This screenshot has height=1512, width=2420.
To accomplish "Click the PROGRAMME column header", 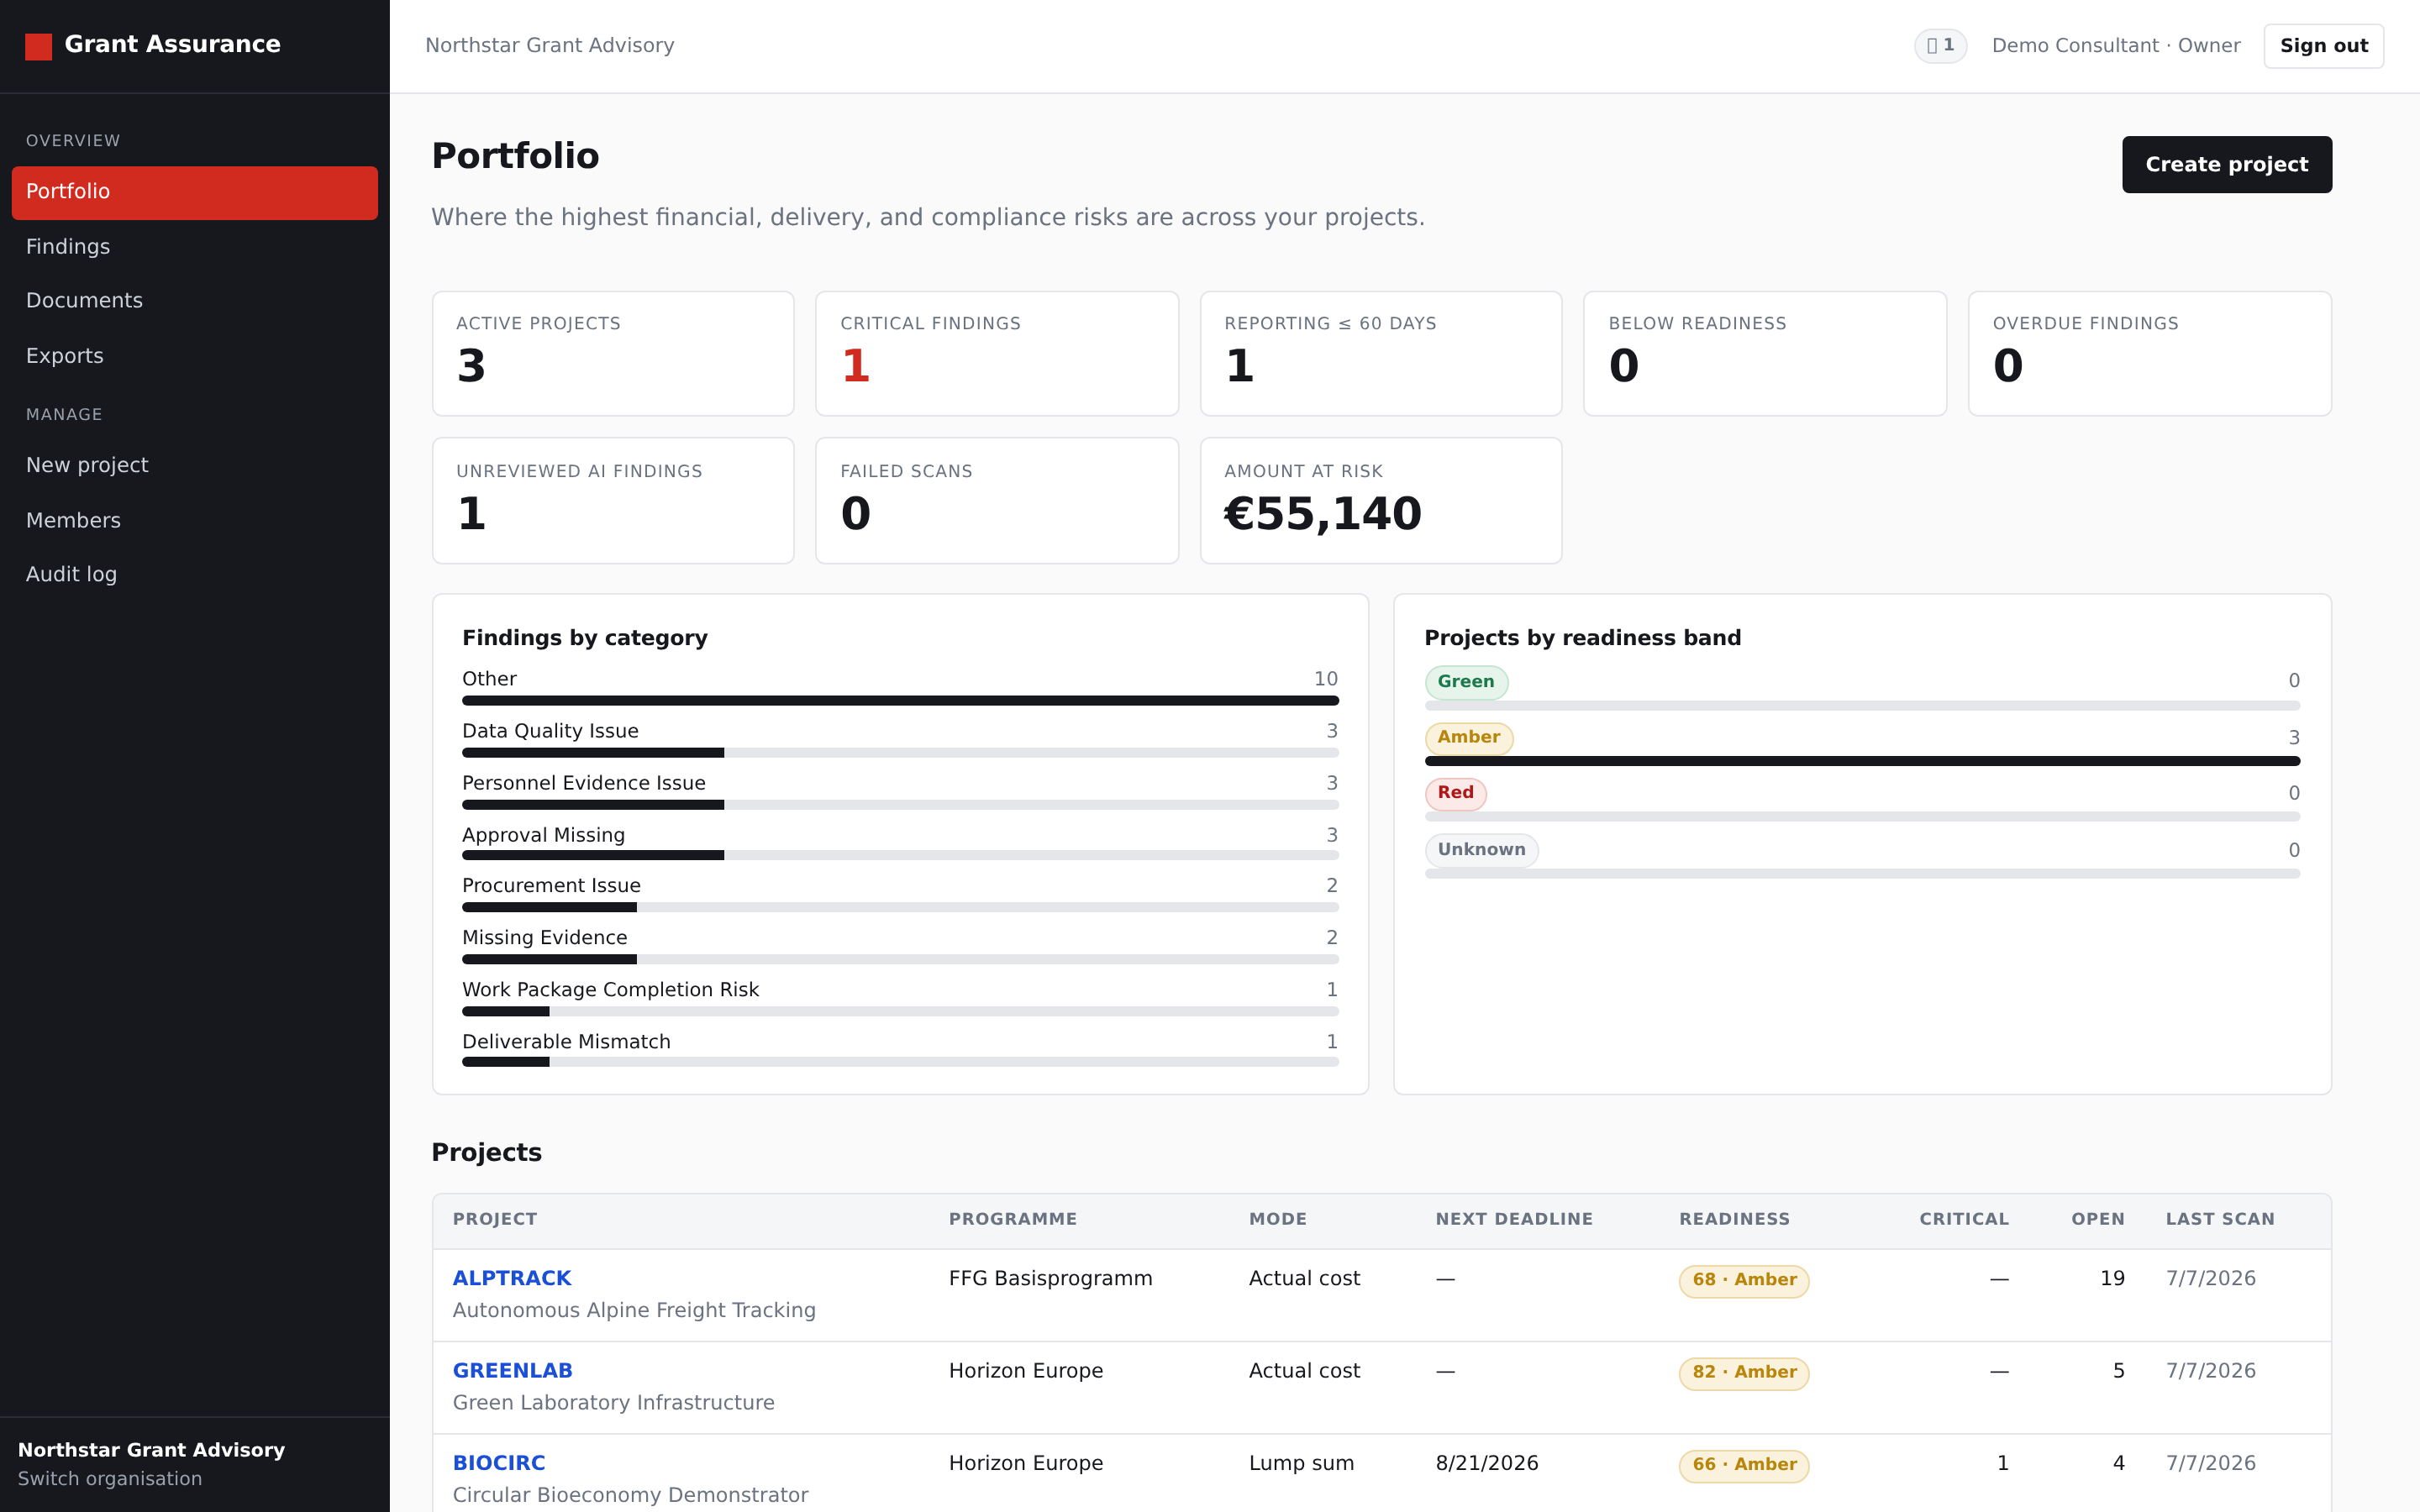I will pos(1013,1219).
